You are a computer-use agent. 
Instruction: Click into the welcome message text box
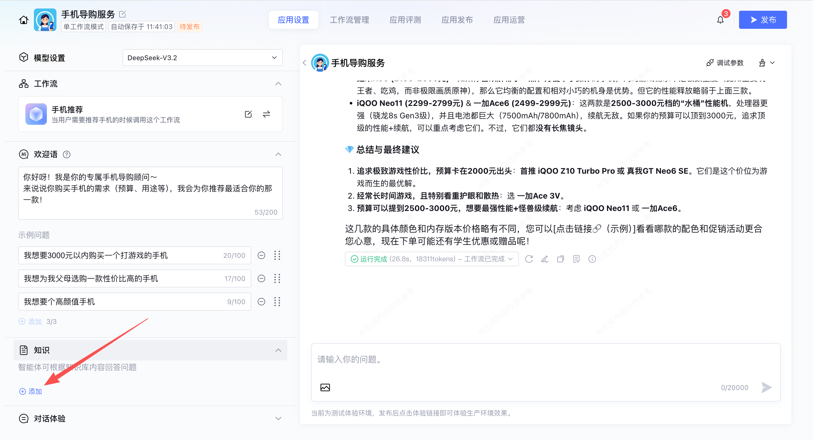pyautogui.click(x=150, y=193)
